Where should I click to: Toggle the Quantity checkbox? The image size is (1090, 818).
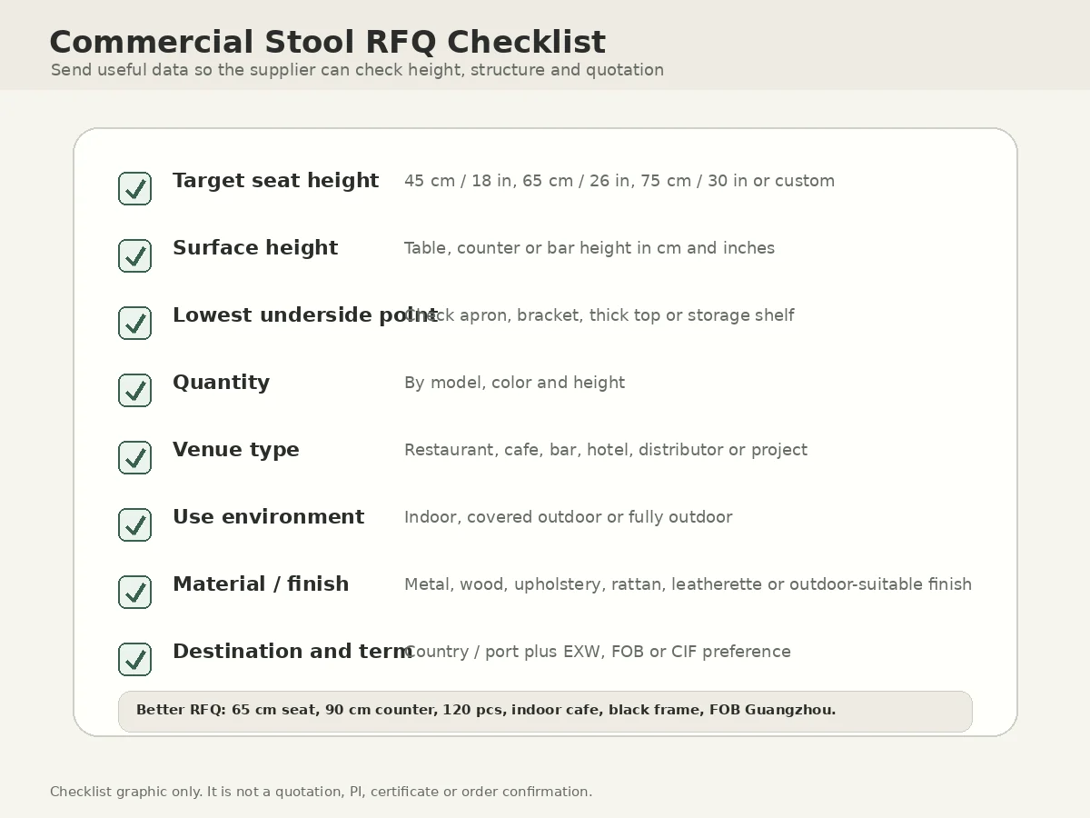[135, 391]
